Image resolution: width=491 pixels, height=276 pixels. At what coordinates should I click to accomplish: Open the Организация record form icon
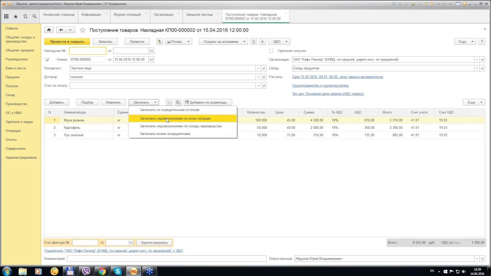(x=483, y=59)
